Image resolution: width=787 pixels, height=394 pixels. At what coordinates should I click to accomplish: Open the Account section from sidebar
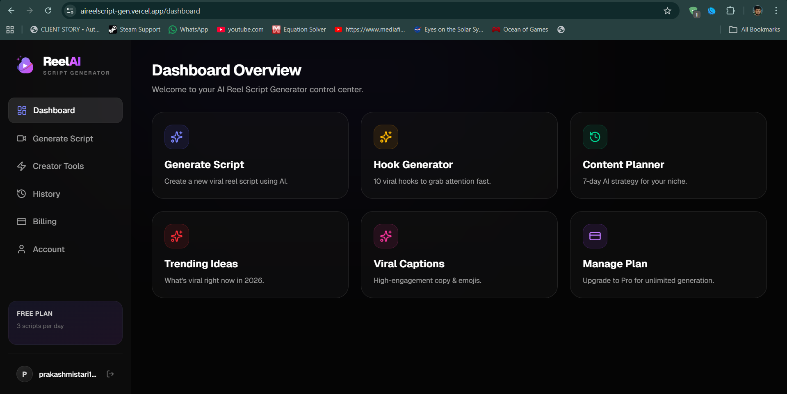point(48,249)
